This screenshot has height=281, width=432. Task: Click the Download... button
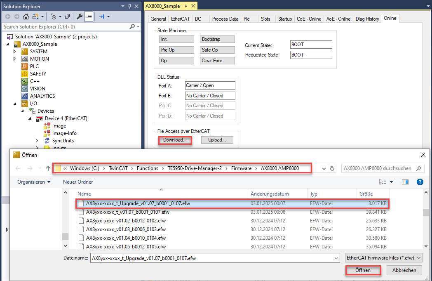point(175,140)
